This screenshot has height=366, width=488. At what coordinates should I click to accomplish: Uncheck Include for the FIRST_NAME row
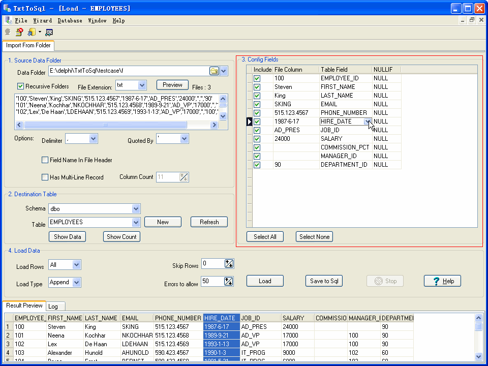pyautogui.click(x=257, y=87)
